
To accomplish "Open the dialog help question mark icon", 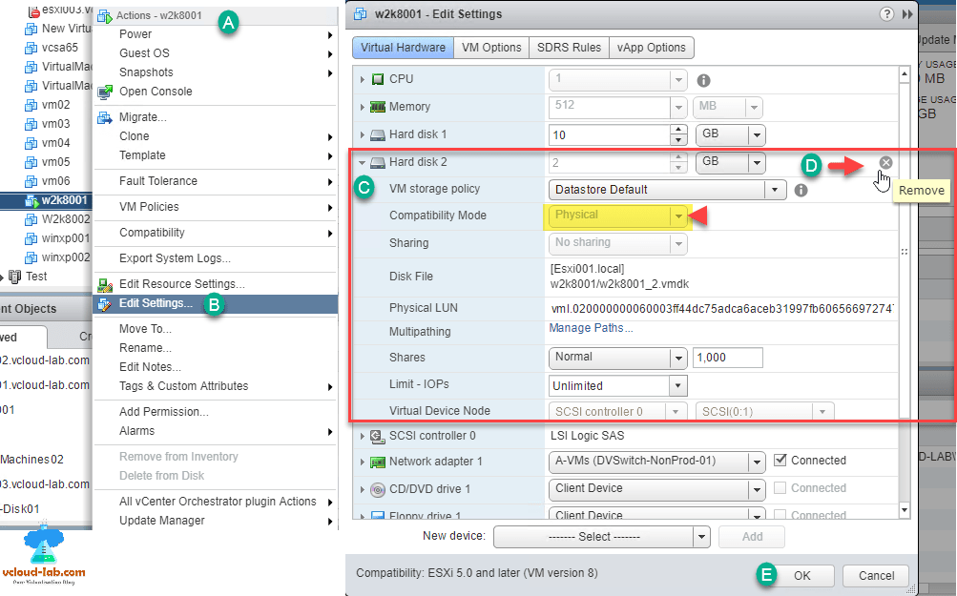I will [x=888, y=14].
